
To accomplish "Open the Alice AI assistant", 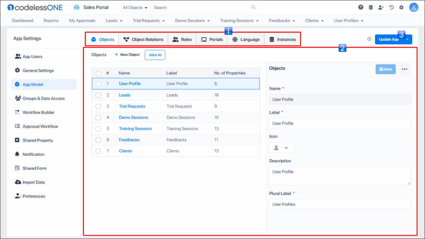I will pos(155,54).
